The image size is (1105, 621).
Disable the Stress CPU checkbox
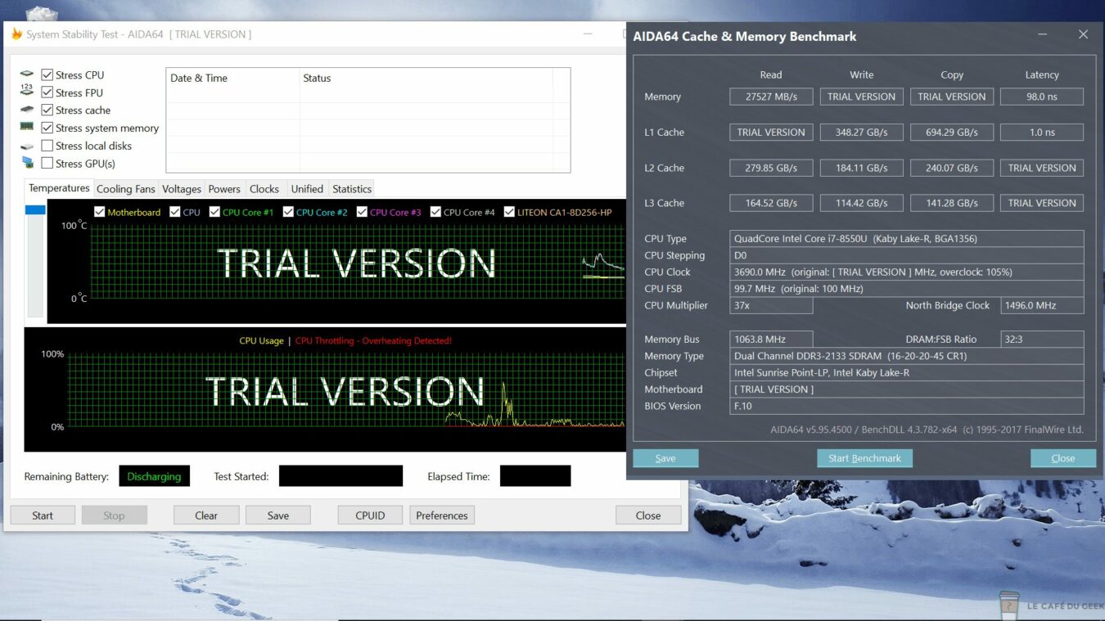(x=47, y=75)
